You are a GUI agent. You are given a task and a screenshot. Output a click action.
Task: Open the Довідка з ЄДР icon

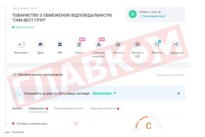[137, 44]
